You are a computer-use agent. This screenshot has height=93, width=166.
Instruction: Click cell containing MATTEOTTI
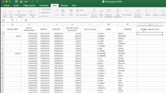127,36
